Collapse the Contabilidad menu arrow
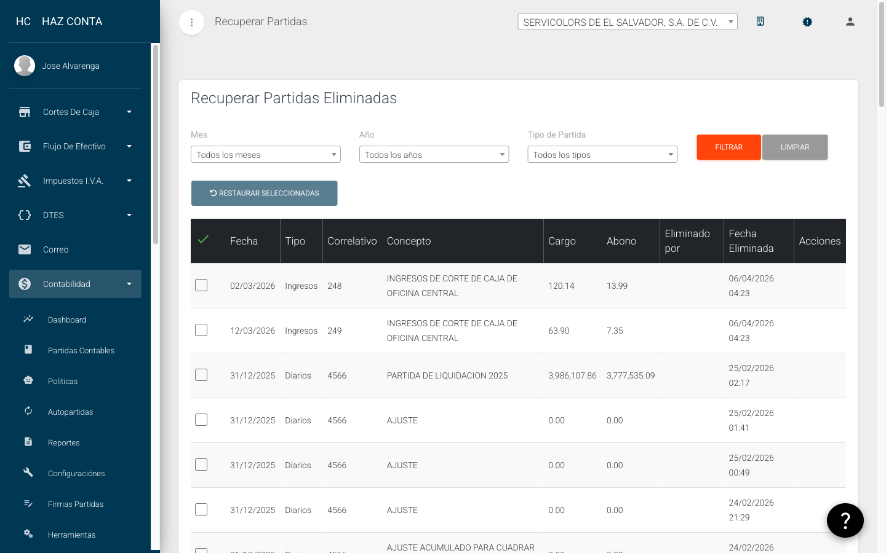This screenshot has width=886, height=553. pyautogui.click(x=129, y=284)
